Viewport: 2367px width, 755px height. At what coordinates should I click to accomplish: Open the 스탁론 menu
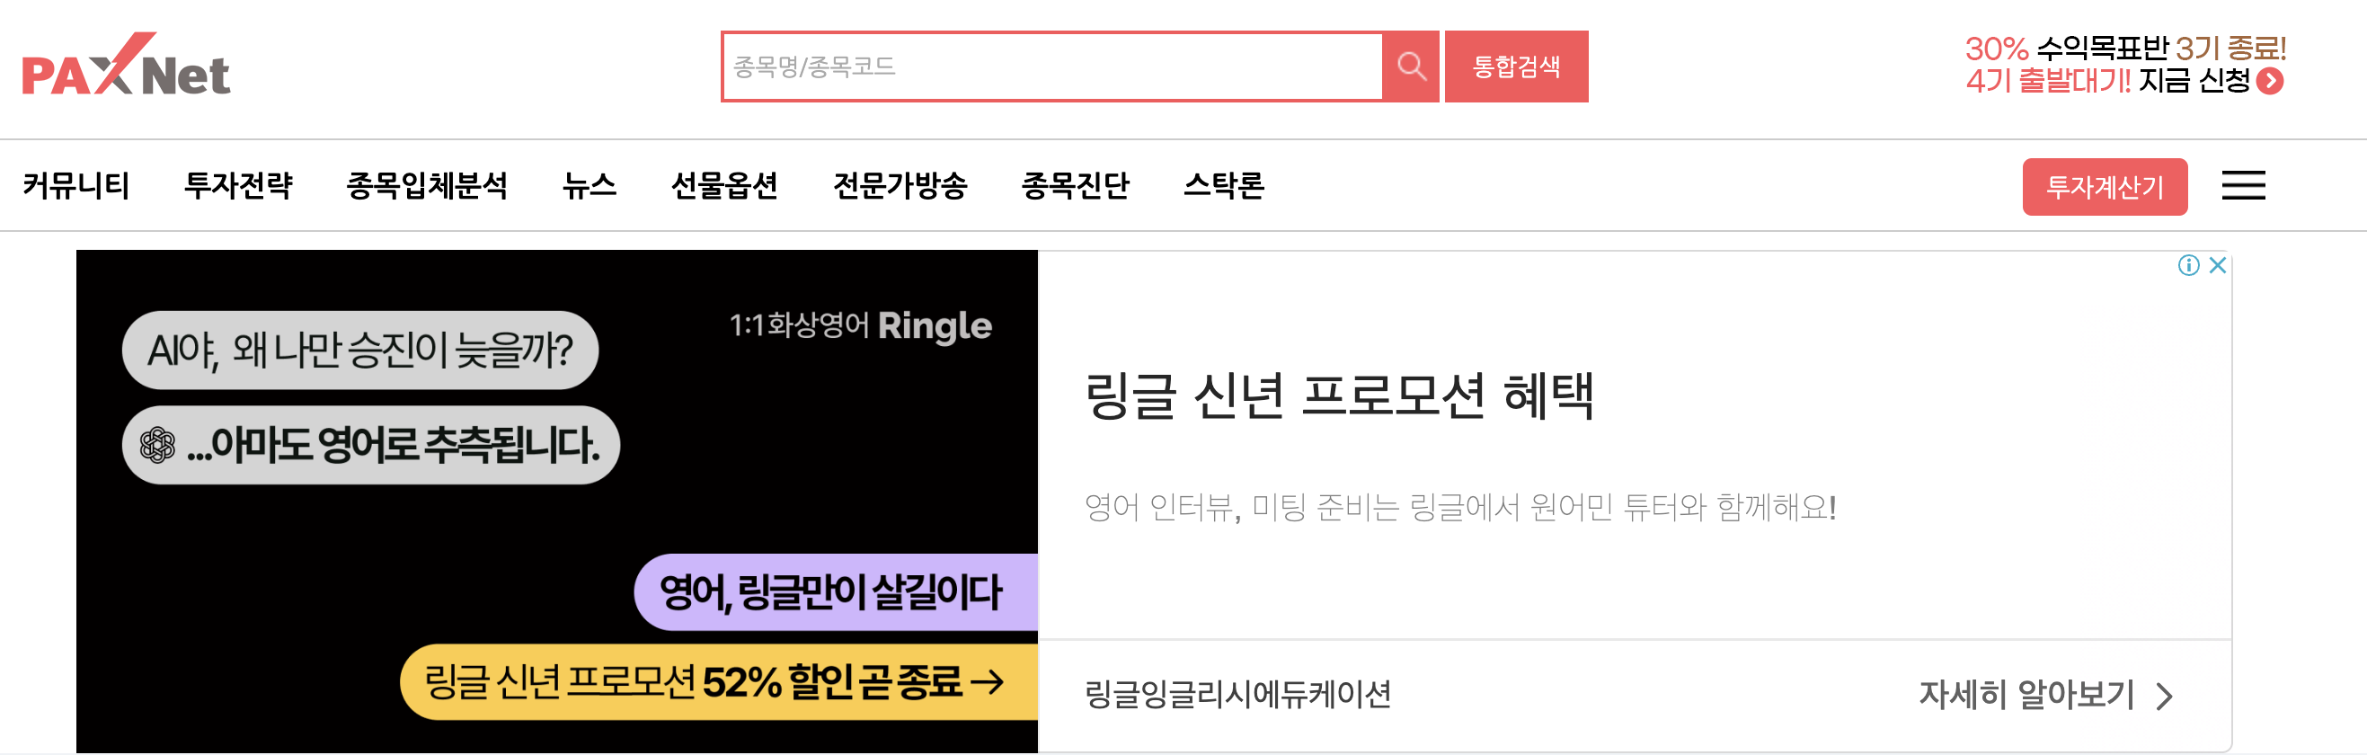tap(1224, 185)
